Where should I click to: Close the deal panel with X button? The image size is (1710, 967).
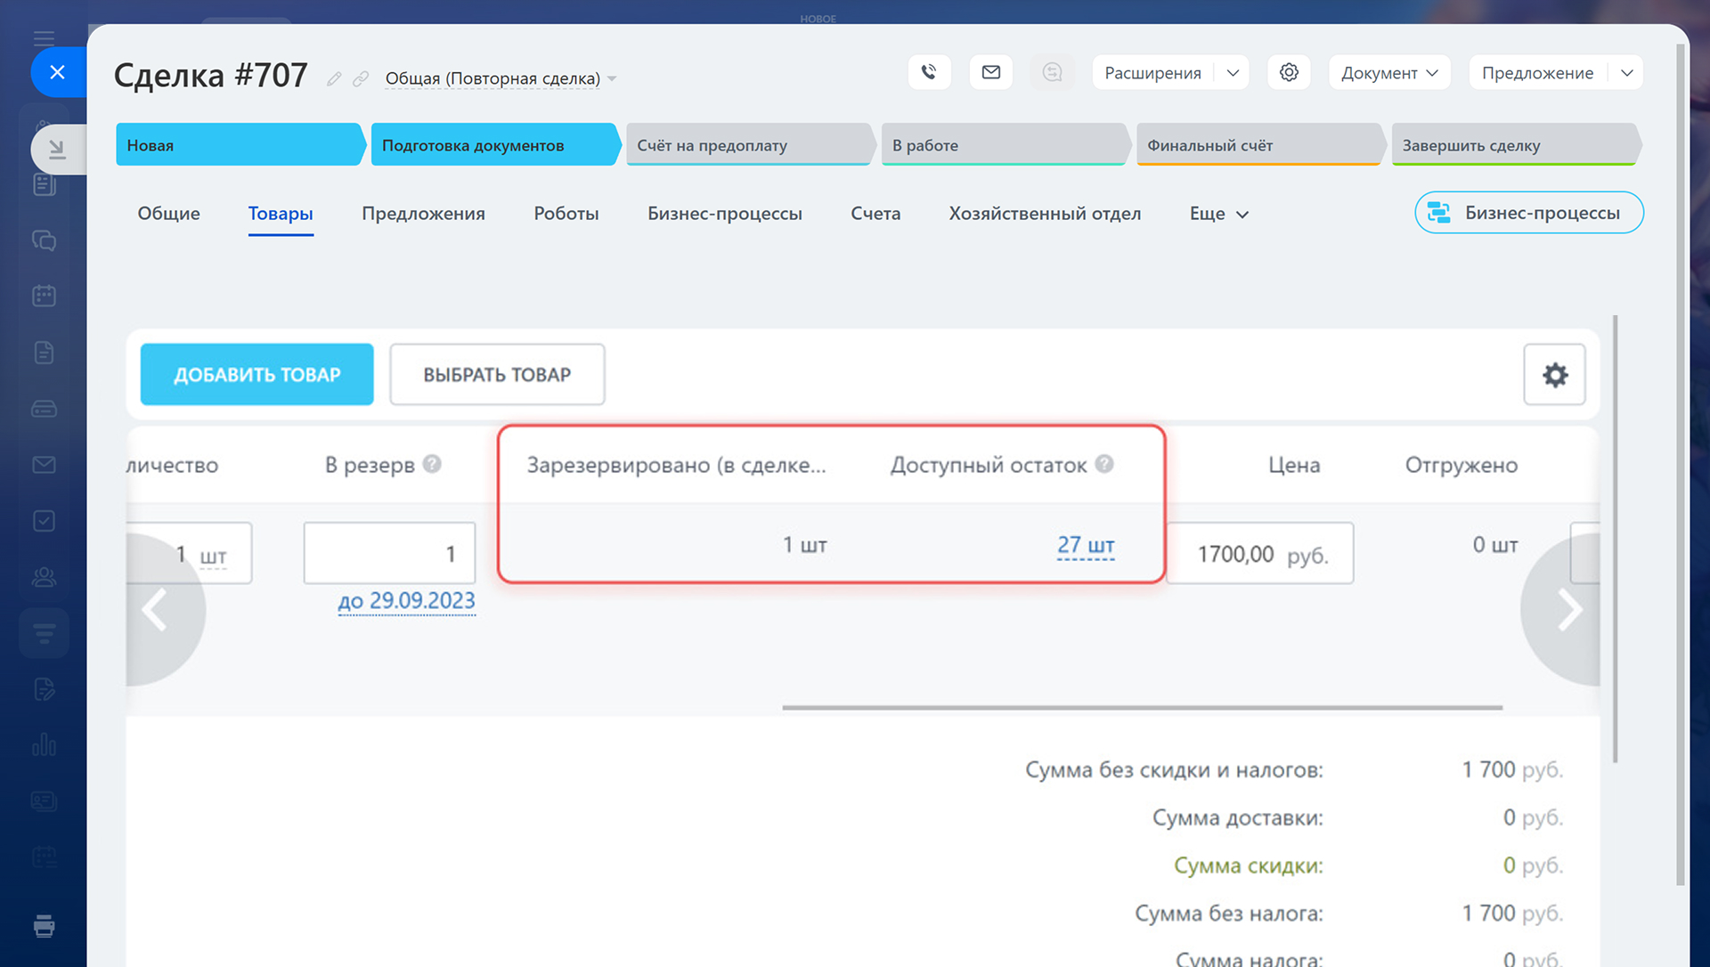click(x=57, y=72)
